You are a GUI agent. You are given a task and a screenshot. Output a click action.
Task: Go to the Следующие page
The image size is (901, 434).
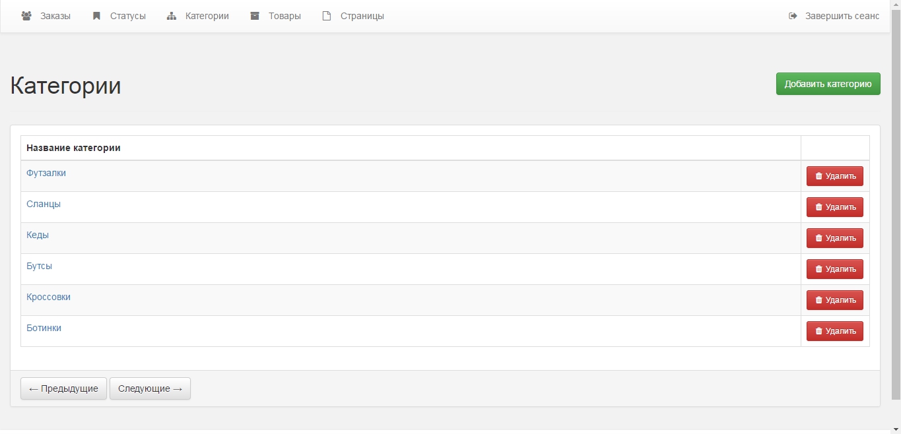coord(150,388)
